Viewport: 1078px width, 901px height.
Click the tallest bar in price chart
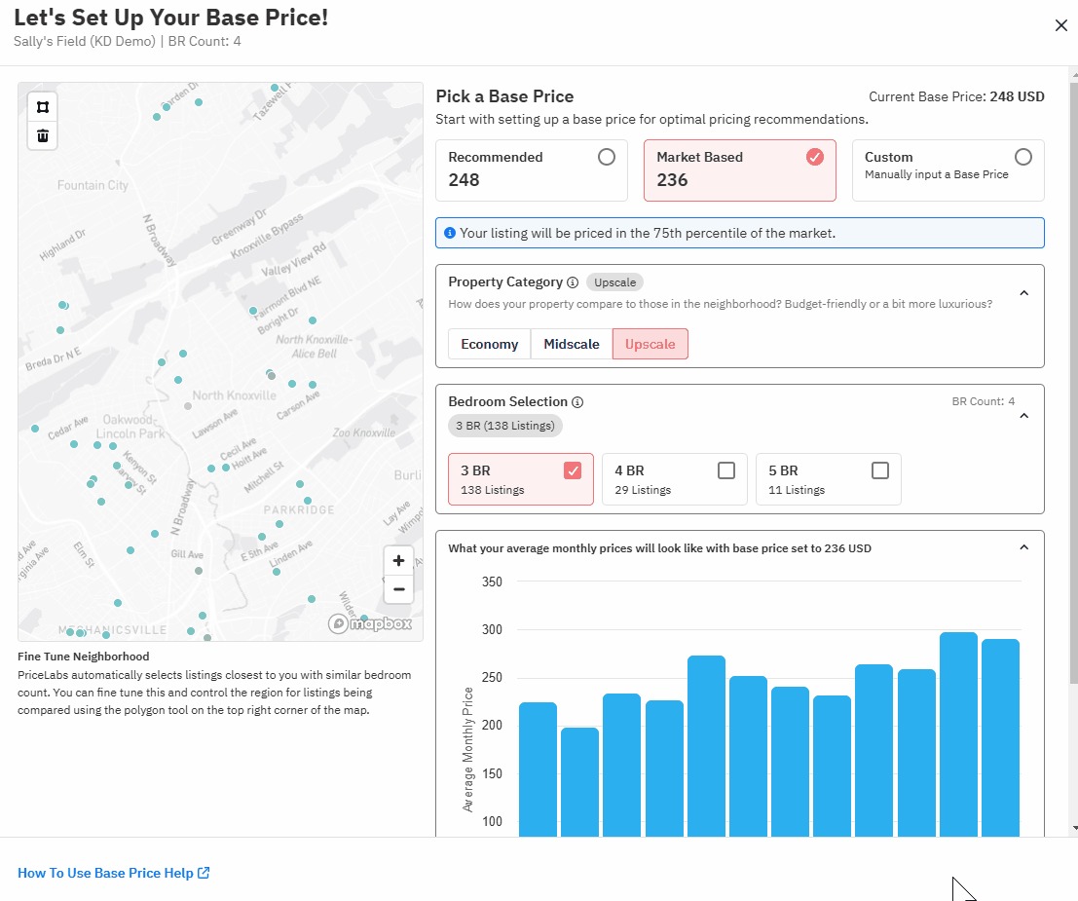(958, 731)
